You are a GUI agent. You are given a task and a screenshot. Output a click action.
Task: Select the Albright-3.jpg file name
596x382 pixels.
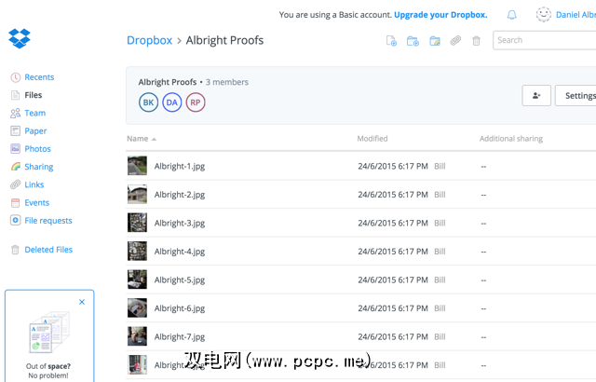(180, 224)
